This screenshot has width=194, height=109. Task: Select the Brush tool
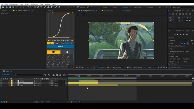pyautogui.click(x=45, y=7)
